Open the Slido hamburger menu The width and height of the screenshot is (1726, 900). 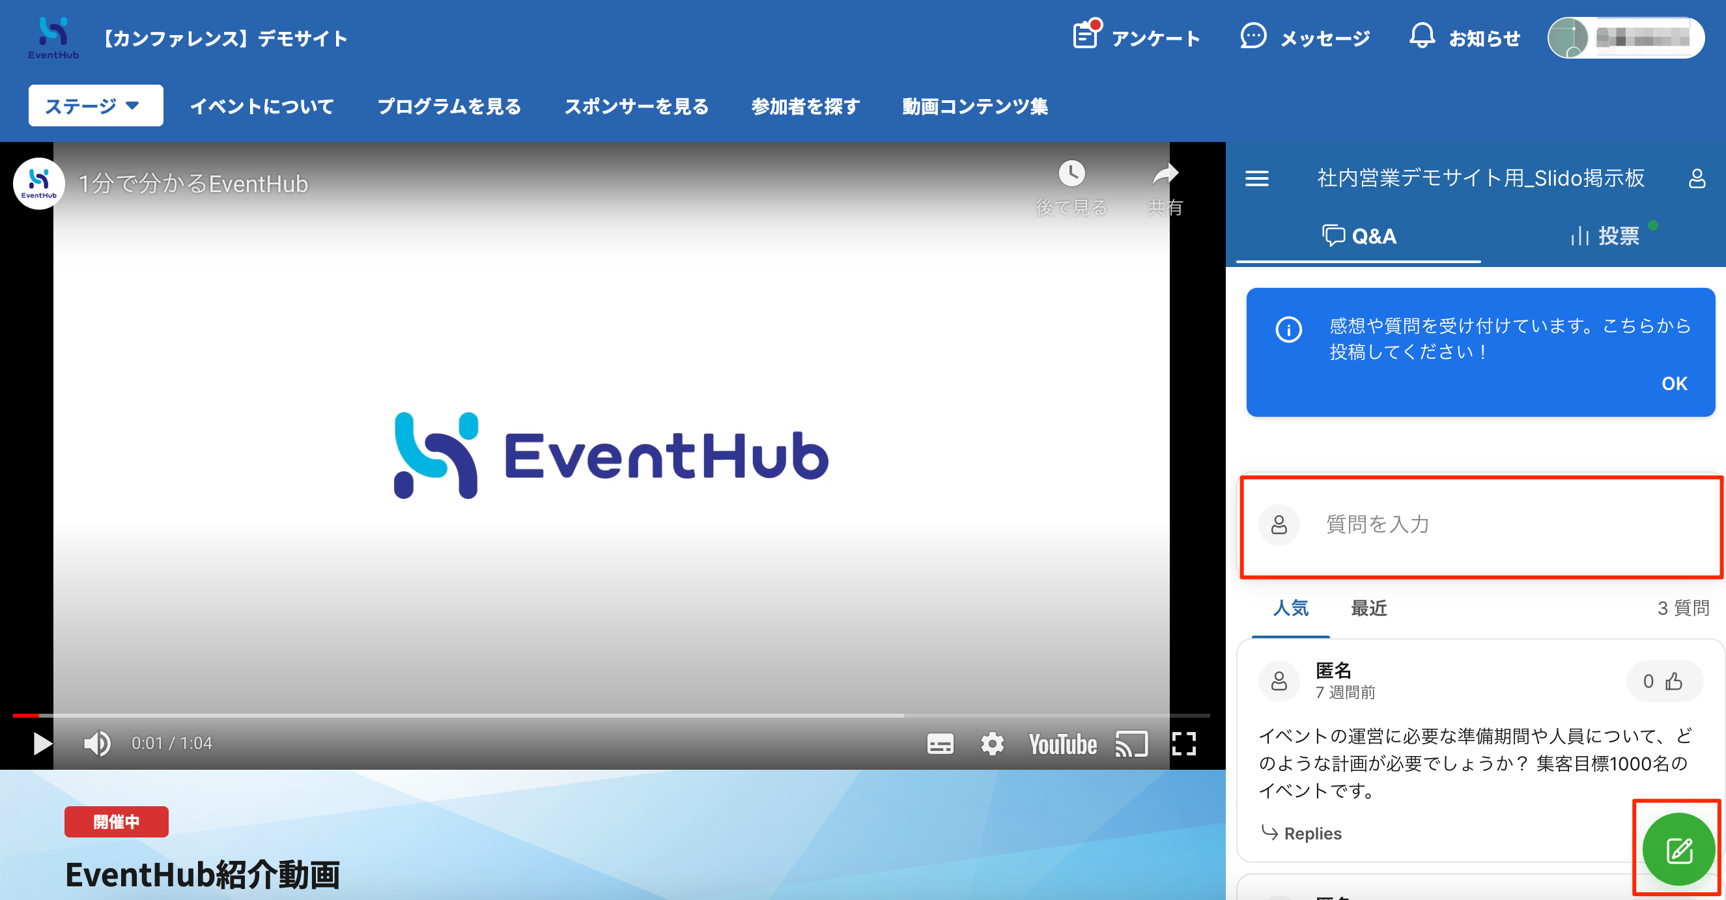pos(1257,178)
